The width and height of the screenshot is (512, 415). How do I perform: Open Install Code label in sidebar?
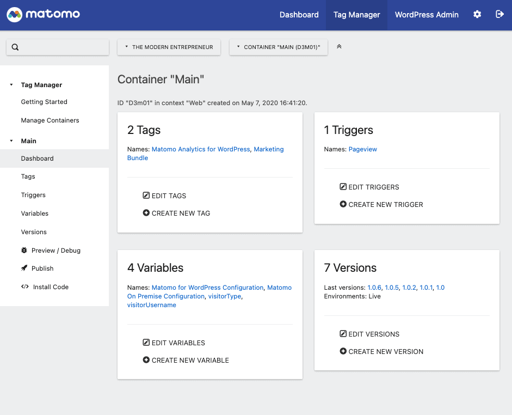point(51,287)
